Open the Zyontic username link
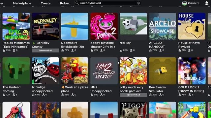This screenshot has height=118, width=211. click(192, 3)
